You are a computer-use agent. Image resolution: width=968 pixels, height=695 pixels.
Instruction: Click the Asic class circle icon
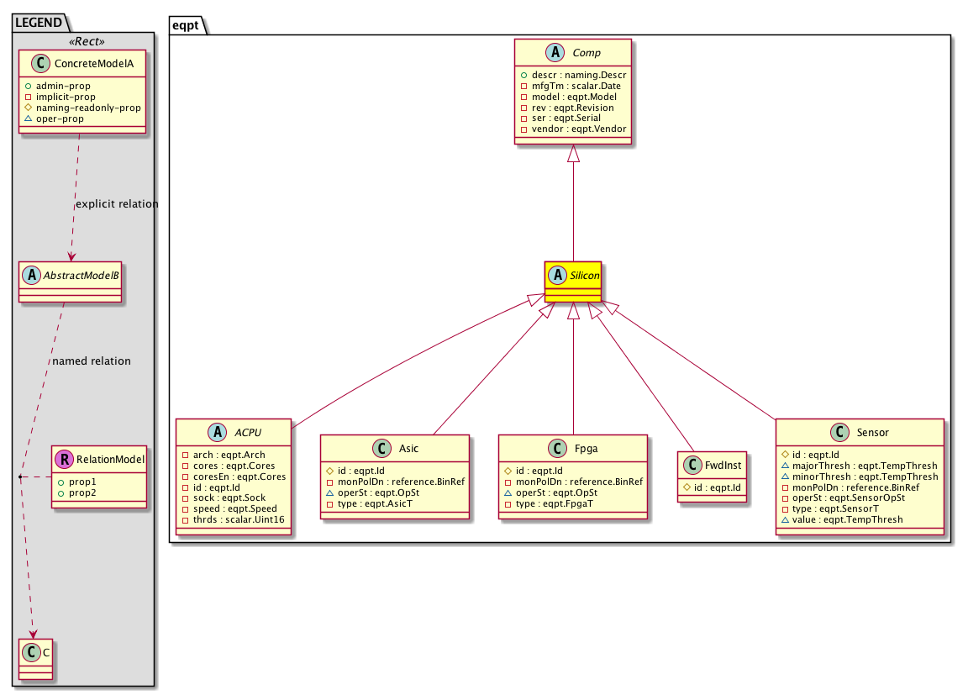[x=381, y=449]
